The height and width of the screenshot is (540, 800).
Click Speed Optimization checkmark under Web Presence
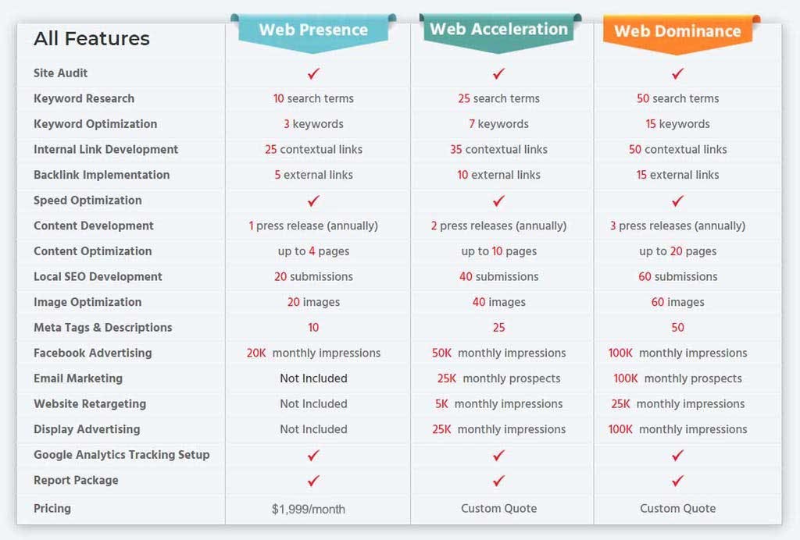coord(313,201)
